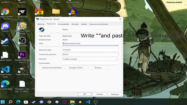Image resolution: width=187 pixels, height=105 pixels.
Task: Open Discord from the taskbar
Action: pos(41,102)
